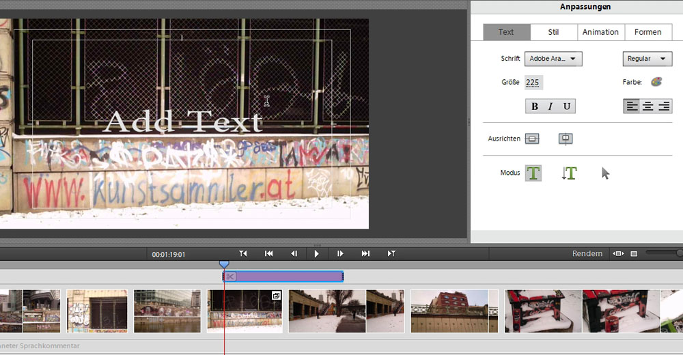683x355 pixels.
Task: Jump to the end of timeline
Action: (365, 253)
